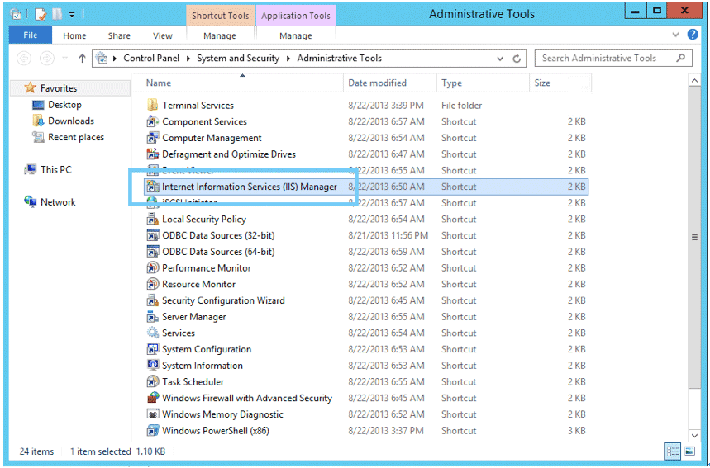Screen dimensions: 710x468
Task: Go up one folder level arrow
Action: (82, 58)
